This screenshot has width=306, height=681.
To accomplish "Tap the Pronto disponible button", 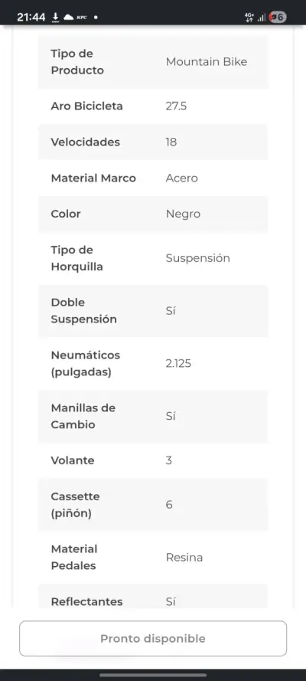I will click(153, 638).
